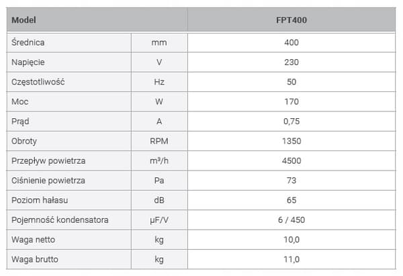Click the Pojemność kondensatora label
This screenshot has height=276, width=403.
(60, 220)
